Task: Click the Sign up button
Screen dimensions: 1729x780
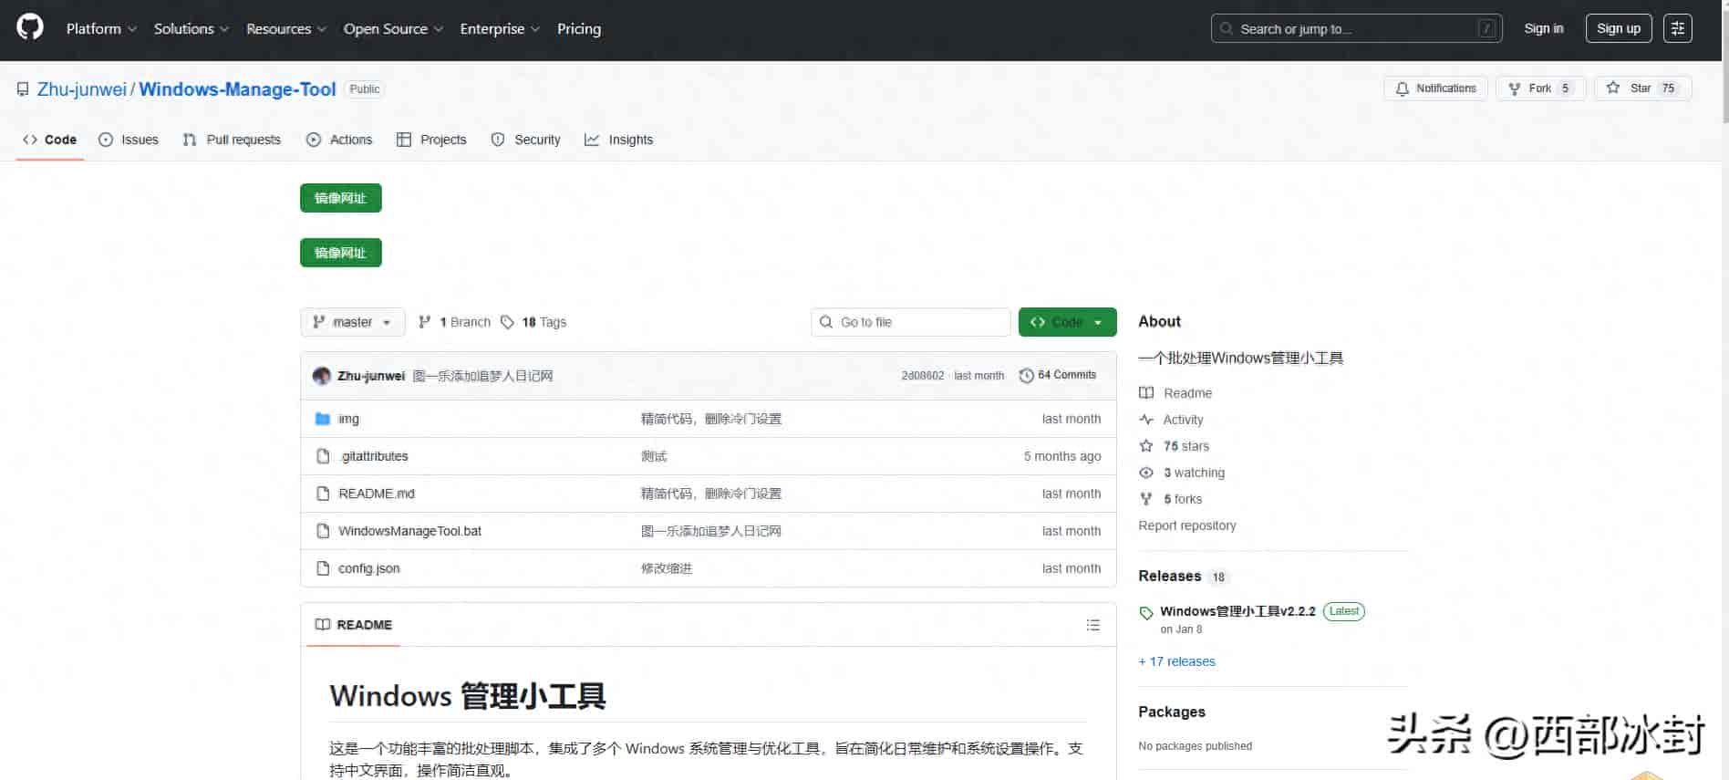Action: [1619, 28]
